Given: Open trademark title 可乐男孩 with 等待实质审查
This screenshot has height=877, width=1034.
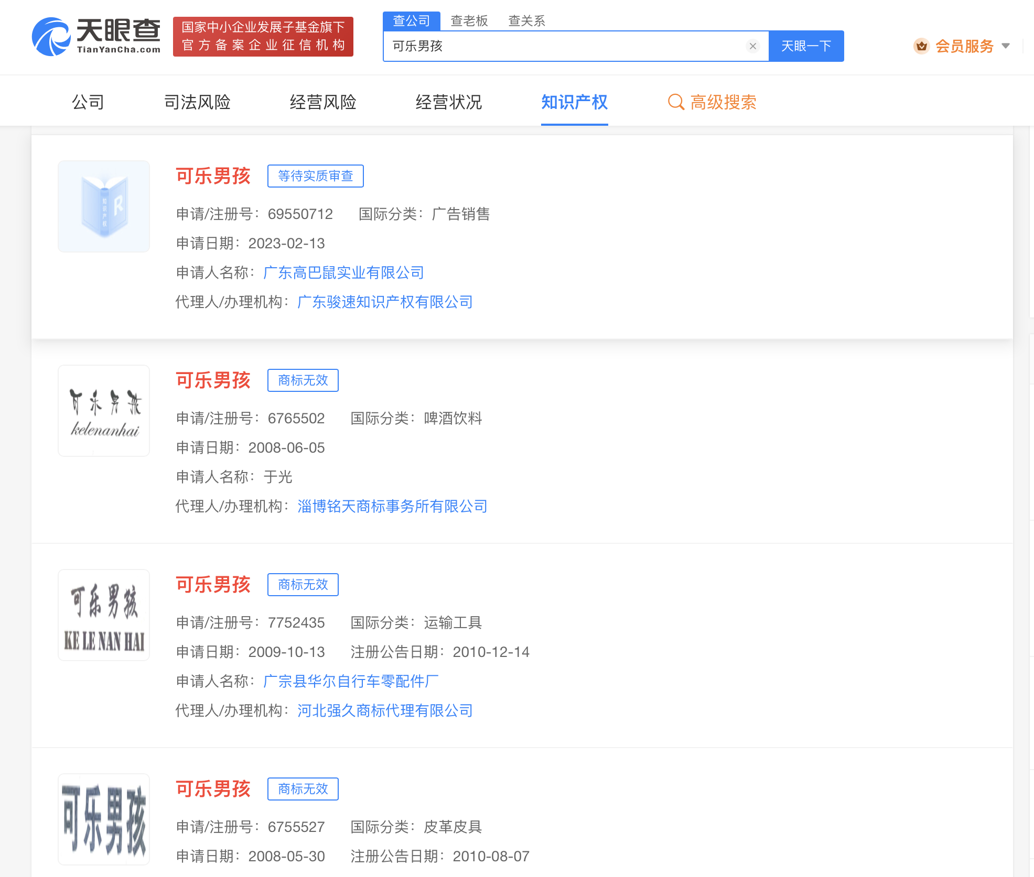Looking at the screenshot, I should click(213, 176).
